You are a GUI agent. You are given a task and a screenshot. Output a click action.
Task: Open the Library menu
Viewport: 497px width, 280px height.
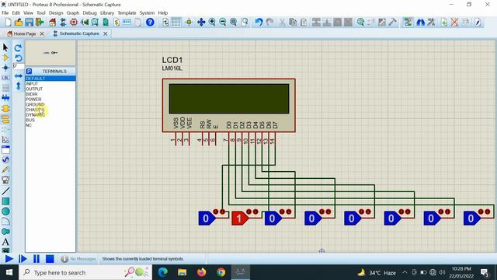point(107,13)
